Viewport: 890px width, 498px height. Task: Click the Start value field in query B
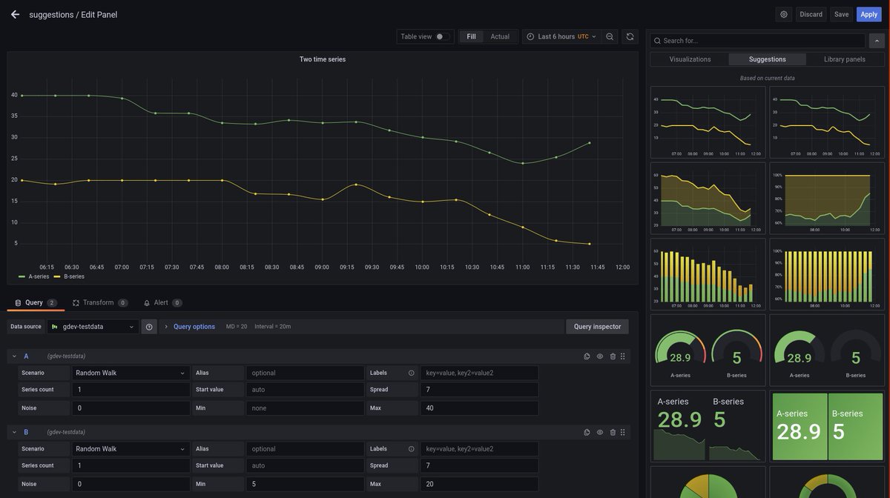click(x=305, y=465)
